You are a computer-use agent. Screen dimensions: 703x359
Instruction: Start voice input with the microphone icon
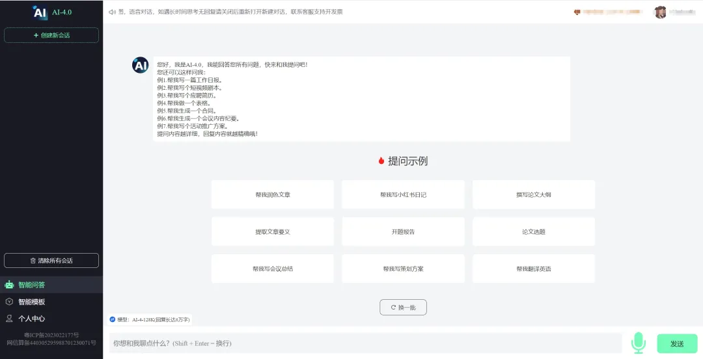pos(639,343)
